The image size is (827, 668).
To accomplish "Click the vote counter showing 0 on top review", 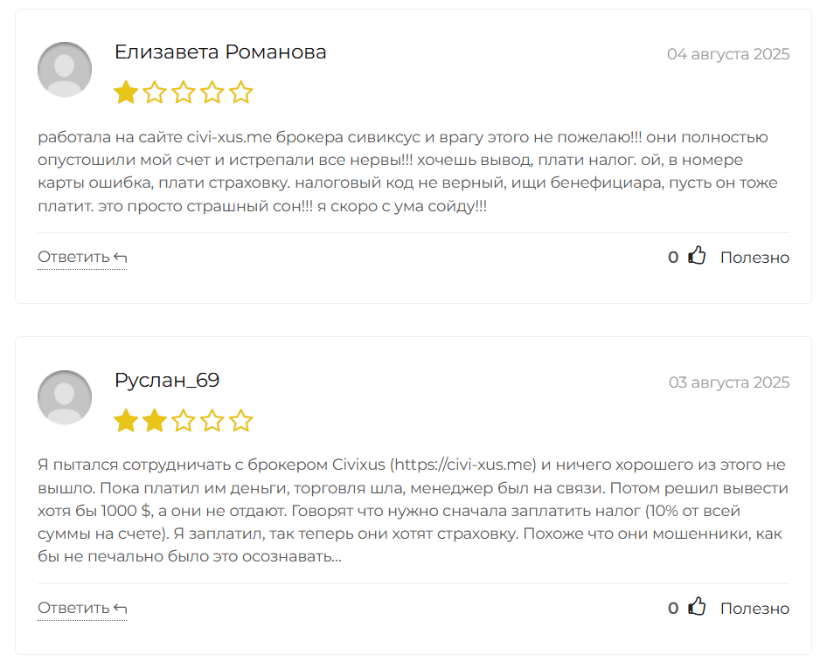I will (x=672, y=257).
